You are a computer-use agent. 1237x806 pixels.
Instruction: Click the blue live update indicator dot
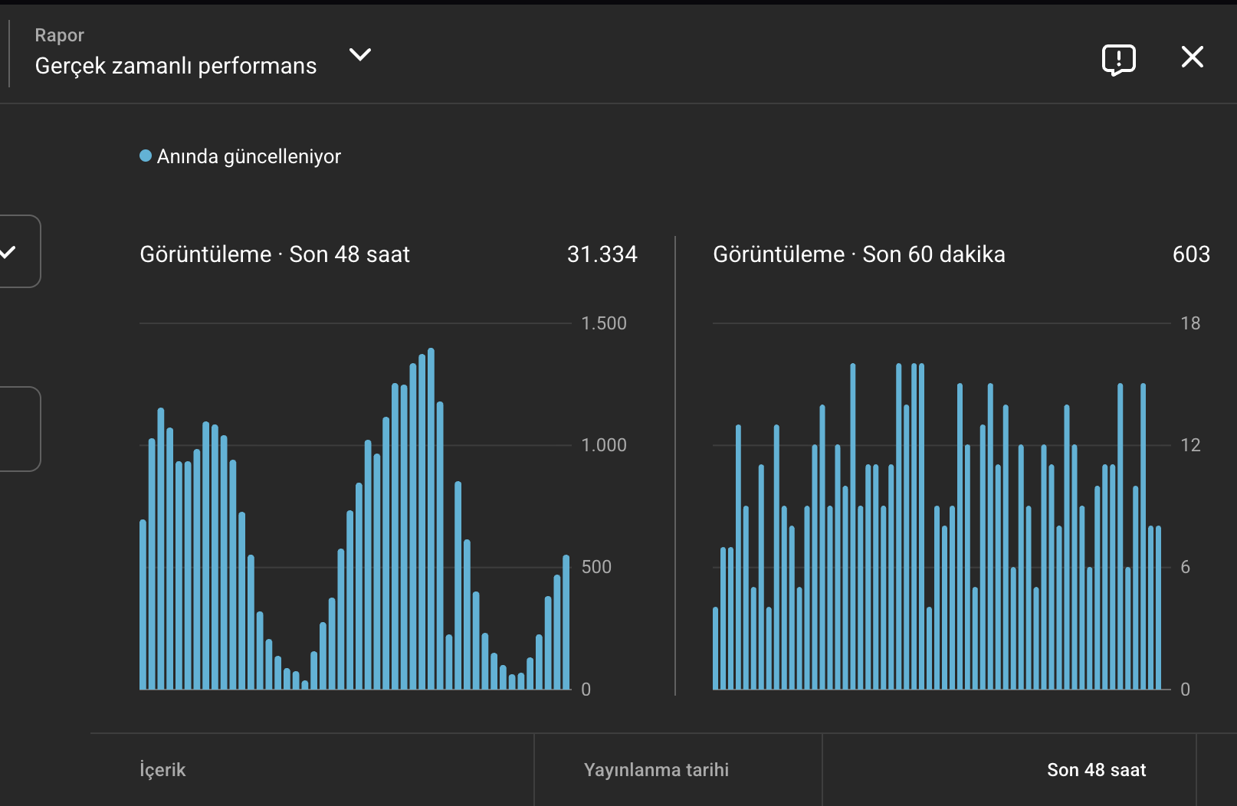click(146, 156)
